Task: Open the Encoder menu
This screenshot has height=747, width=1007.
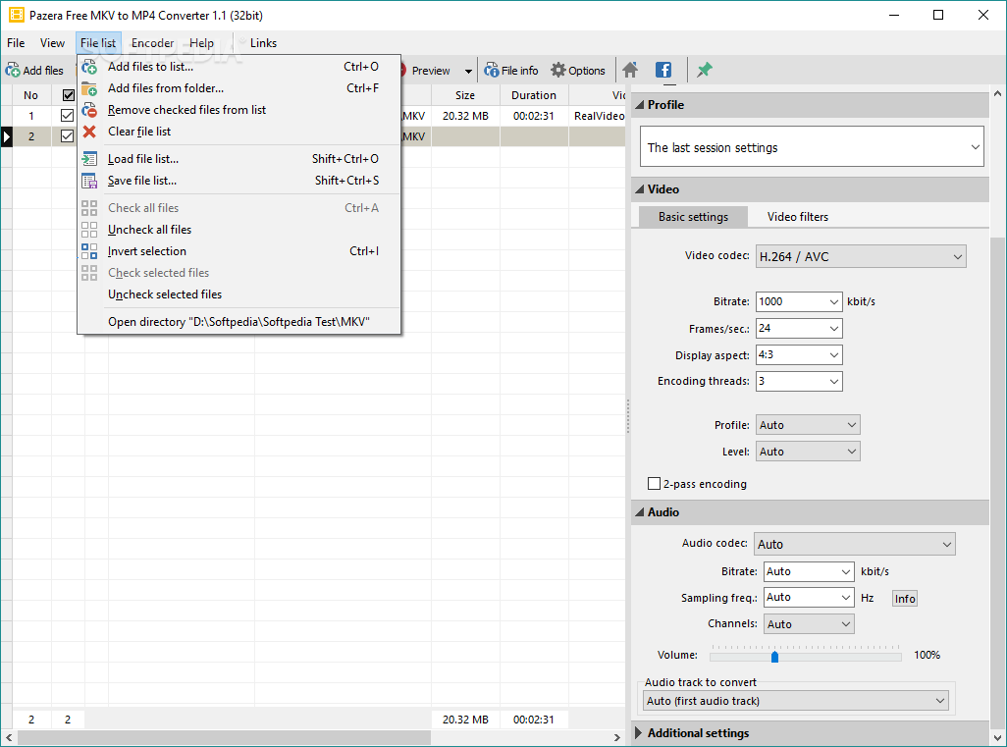Action: click(152, 43)
